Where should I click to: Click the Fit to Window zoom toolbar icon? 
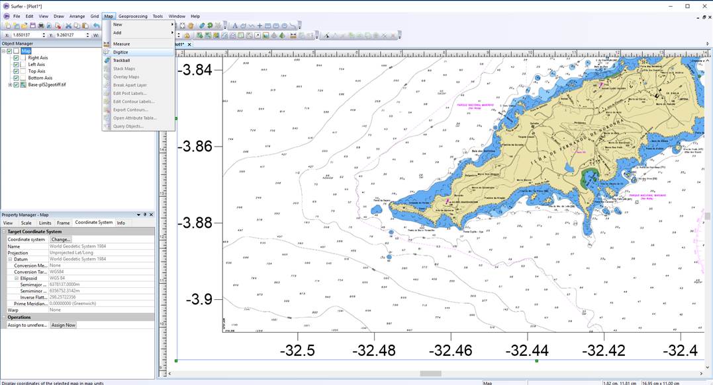click(x=182, y=26)
